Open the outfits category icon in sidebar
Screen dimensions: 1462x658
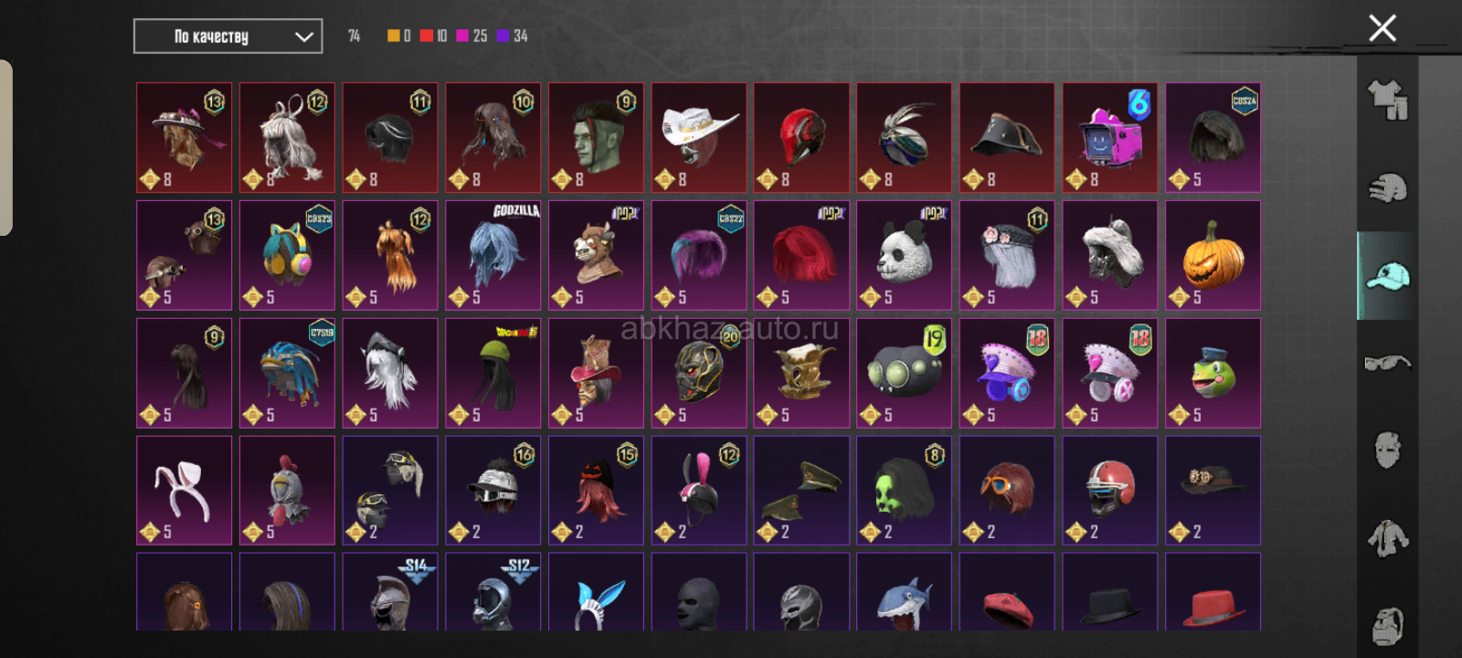[x=1387, y=100]
